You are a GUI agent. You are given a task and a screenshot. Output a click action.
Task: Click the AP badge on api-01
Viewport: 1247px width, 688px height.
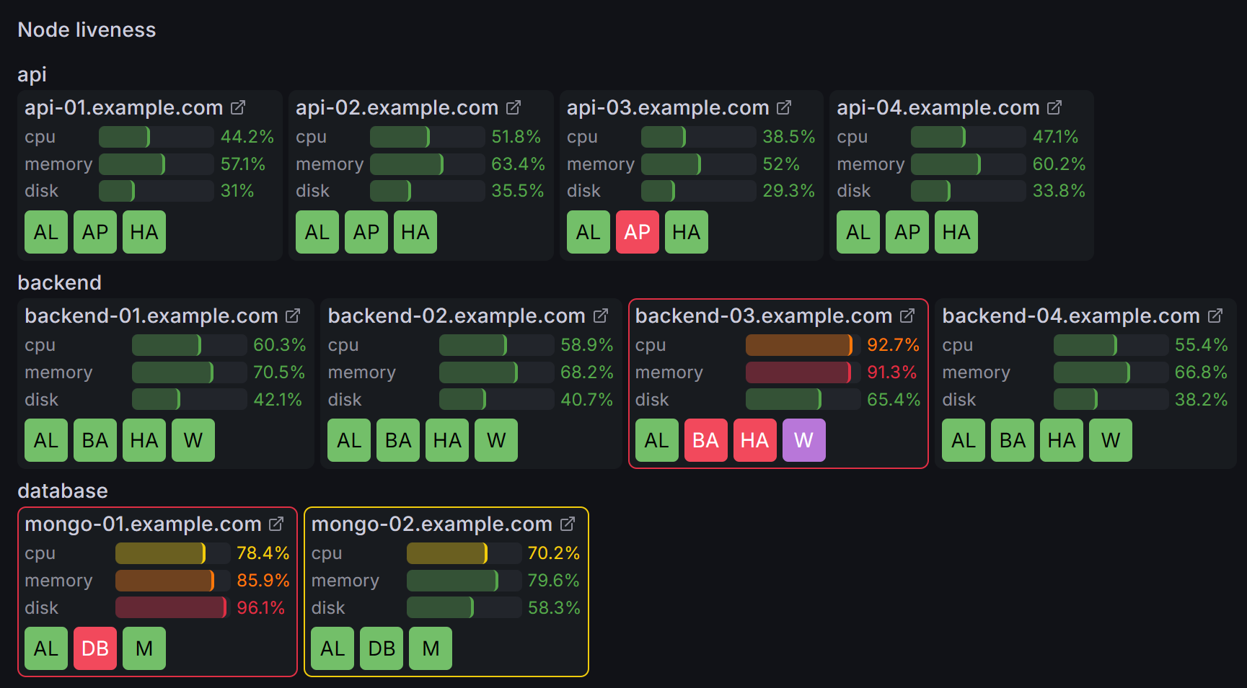pyautogui.click(x=95, y=232)
